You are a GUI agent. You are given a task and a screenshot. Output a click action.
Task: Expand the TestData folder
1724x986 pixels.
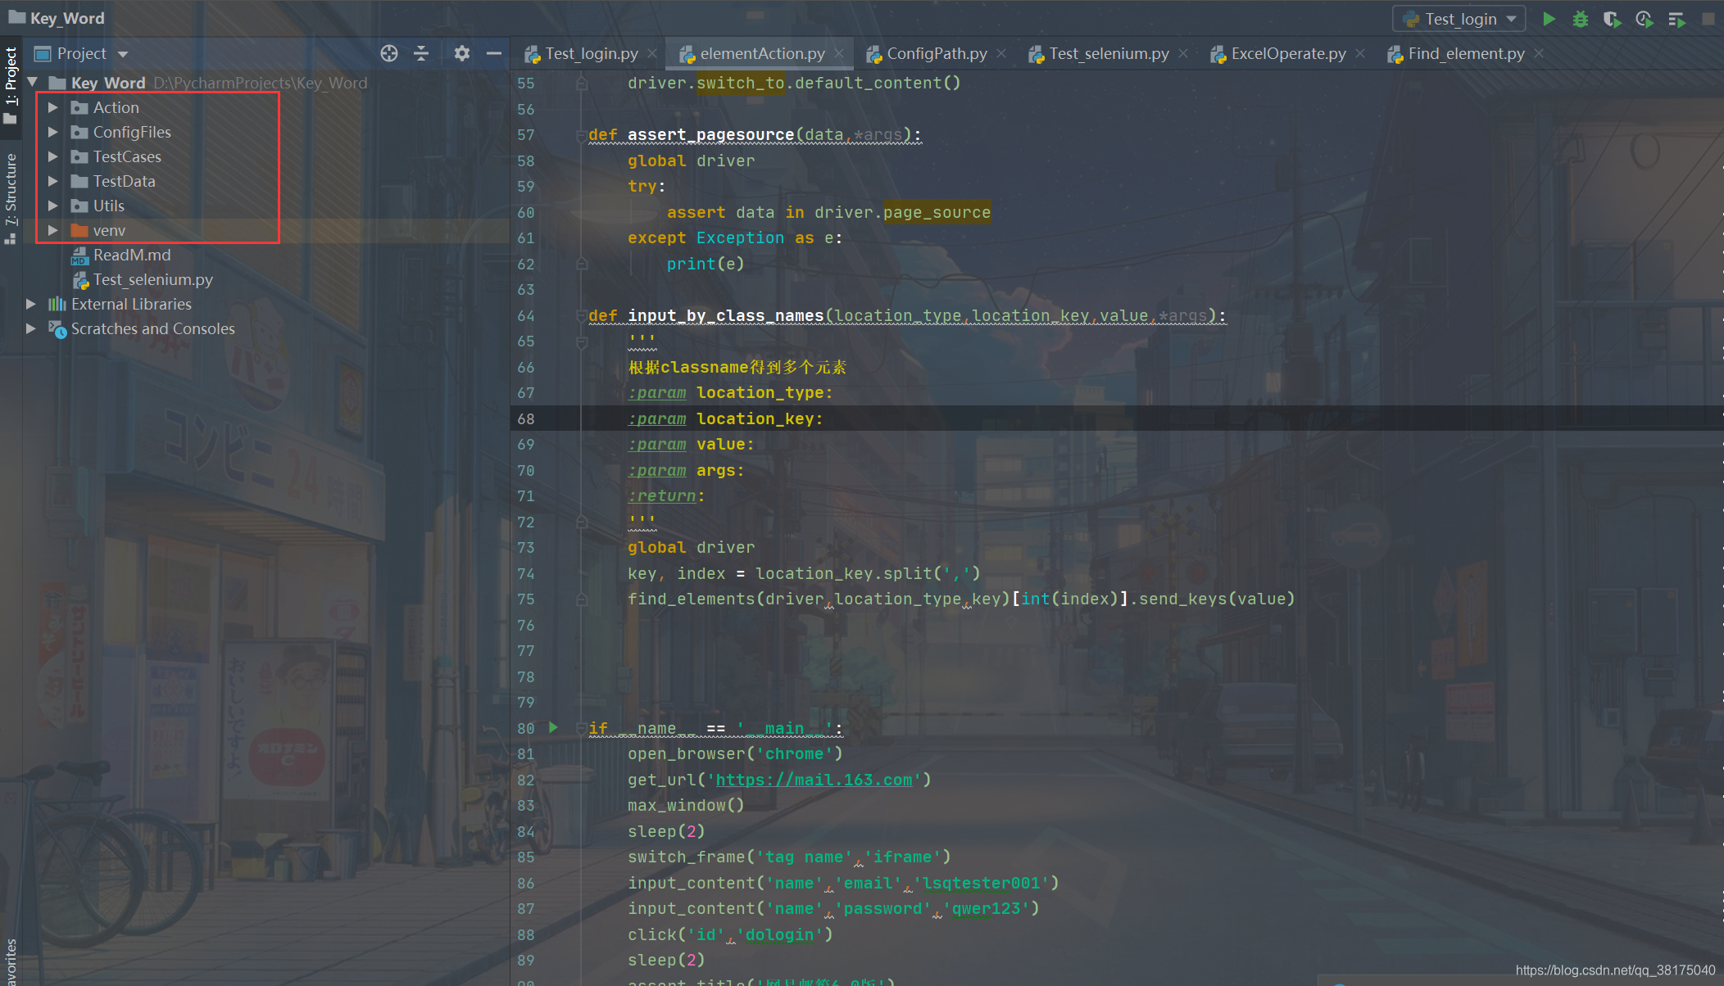[x=53, y=181]
